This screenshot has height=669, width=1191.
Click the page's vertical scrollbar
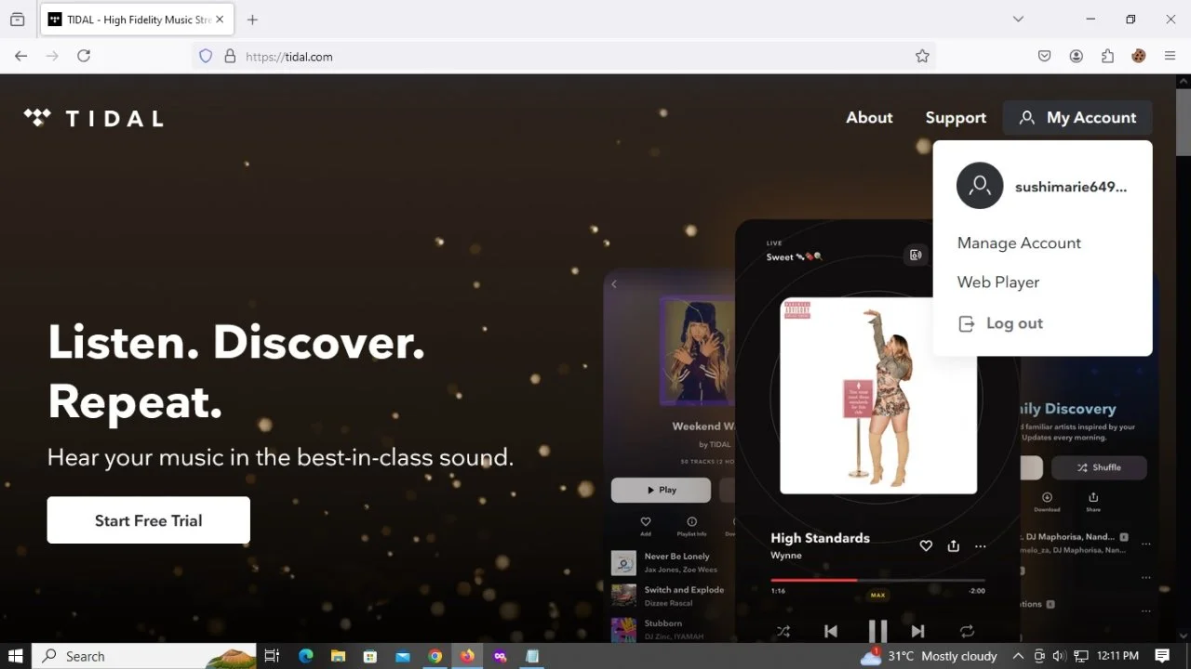(1183, 125)
